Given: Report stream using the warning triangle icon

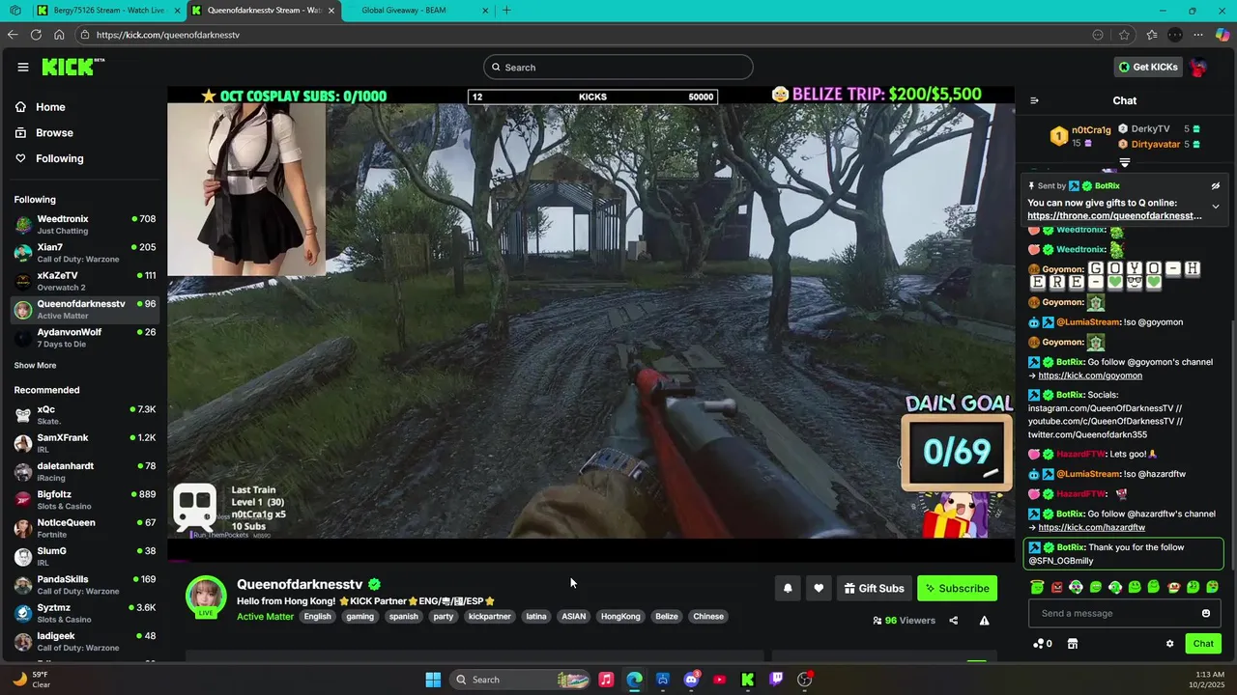Looking at the screenshot, I should click(984, 621).
